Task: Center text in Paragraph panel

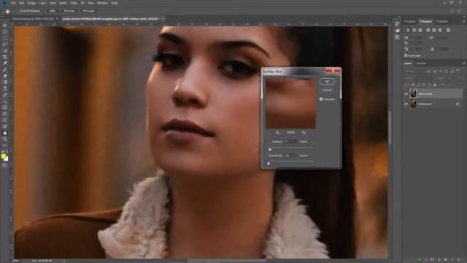Action: pos(414,30)
